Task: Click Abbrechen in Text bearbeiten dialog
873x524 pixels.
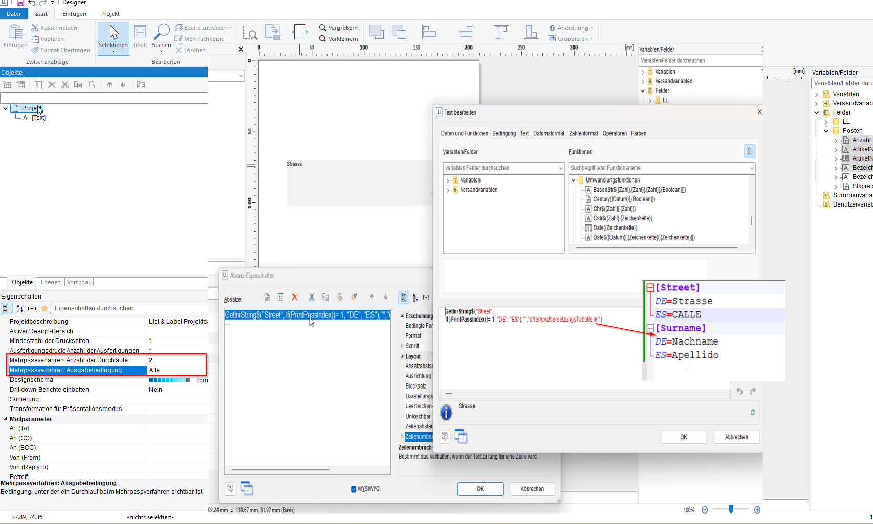Action: (x=736, y=437)
